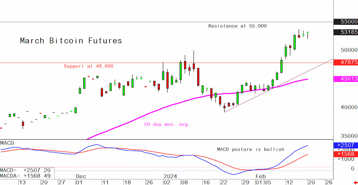Click date label 12 on time axis
The image size is (358, 185).
(x=289, y=182)
